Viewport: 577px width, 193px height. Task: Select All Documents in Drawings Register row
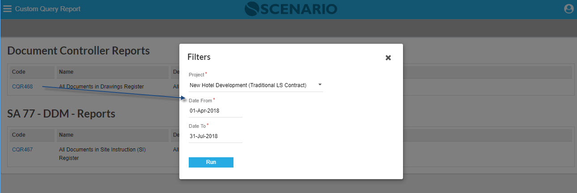[x=101, y=87]
